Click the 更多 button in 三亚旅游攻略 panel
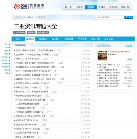 point(129,46)
